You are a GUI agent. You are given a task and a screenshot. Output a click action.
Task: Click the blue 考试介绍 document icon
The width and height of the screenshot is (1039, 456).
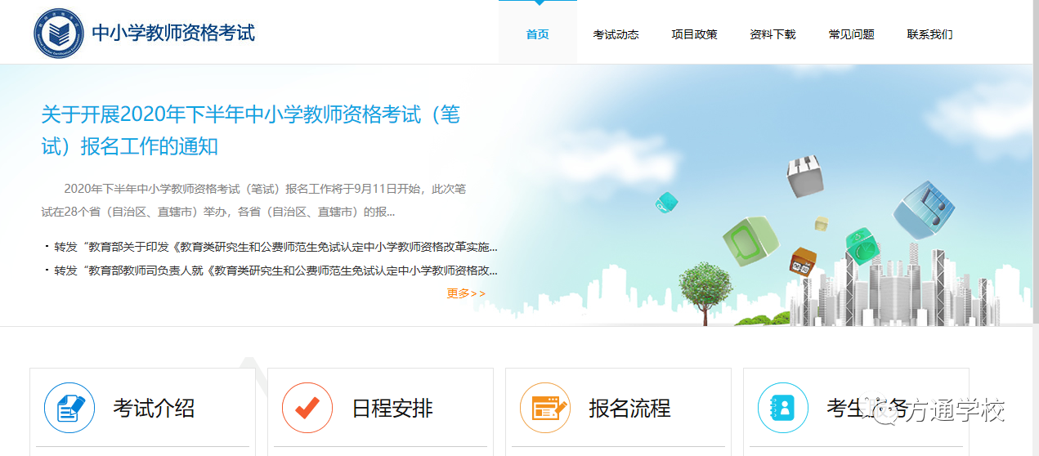point(69,408)
